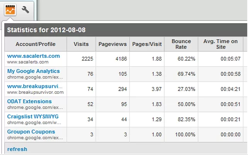Select the 74 visits cell
The image size is (248, 155).
click(90, 89)
